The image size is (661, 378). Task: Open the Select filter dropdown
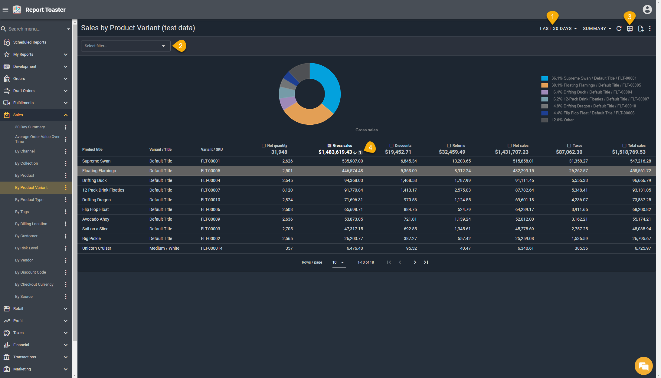click(x=126, y=46)
